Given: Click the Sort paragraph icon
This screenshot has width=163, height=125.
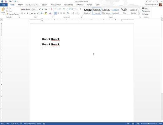Looking at the screenshot, I should [x=76, y=9].
